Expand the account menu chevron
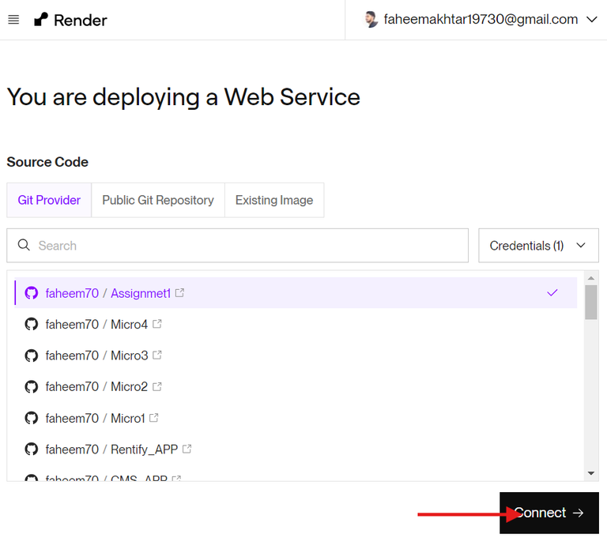The height and width of the screenshot is (553, 607). tap(592, 19)
